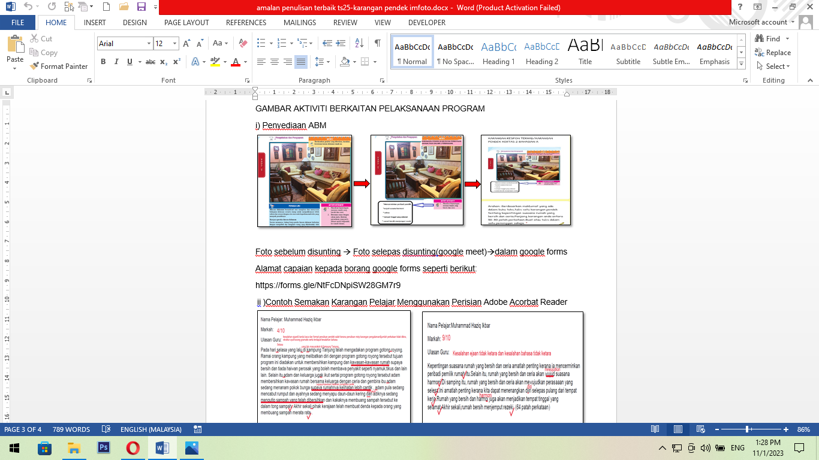The width and height of the screenshot is (819, 460).
Task: Click the Format Painter button
Action: pyautogui.click(x=59, y=66)
